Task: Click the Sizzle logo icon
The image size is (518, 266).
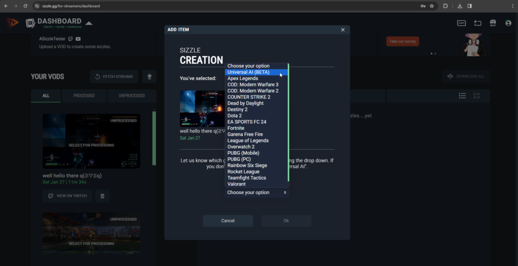Action: pyautogui.click(x=12, y=23)
